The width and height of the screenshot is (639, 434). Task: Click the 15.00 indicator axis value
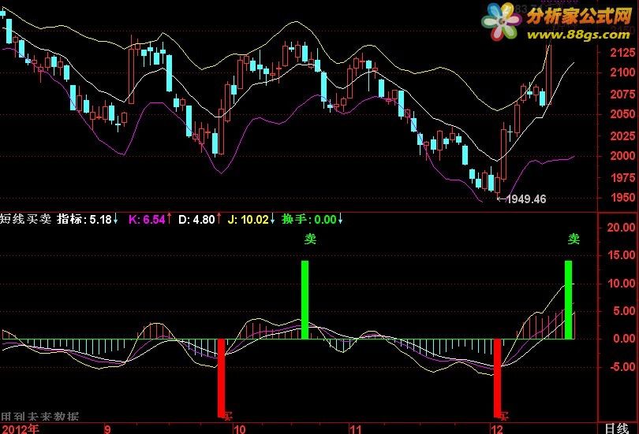(622, 255)
